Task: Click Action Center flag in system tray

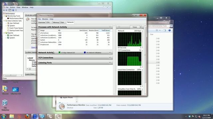Action: click(193, 116)
